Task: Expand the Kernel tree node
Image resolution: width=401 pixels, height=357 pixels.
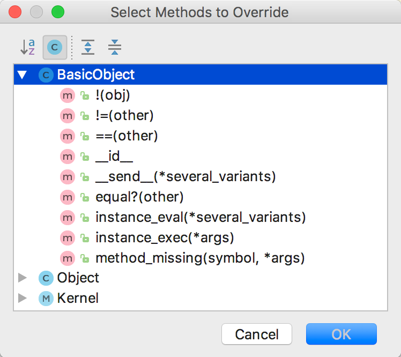Action: (22, 298)
